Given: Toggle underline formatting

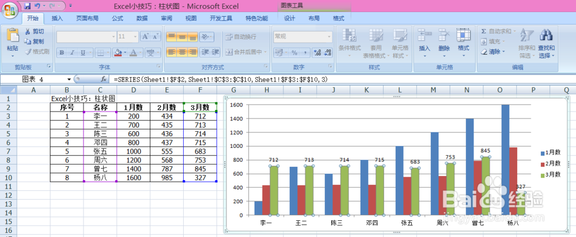Looking at the screenshot, I should click(81, 53).
